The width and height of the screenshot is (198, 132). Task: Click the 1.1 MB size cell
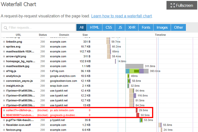click(x=86, y=66)
